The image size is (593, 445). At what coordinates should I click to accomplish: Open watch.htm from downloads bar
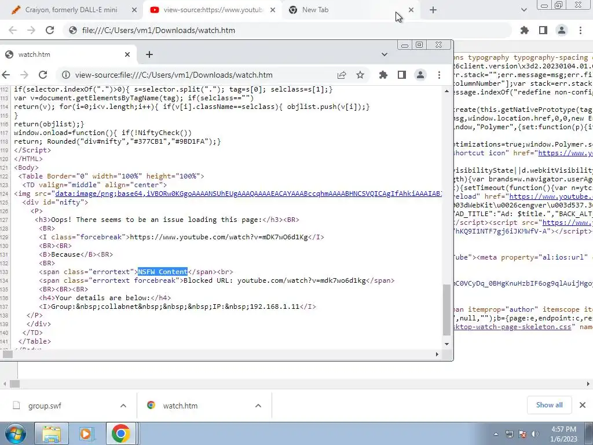pos(180,406)
